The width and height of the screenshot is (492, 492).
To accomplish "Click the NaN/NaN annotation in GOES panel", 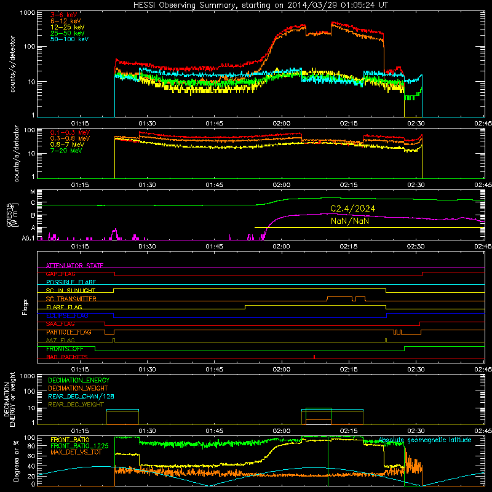I will pos(350,221).
